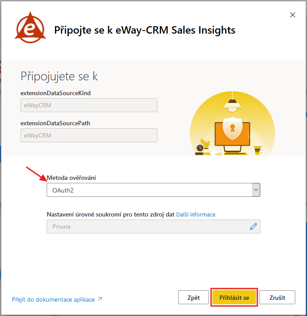Click the external-link arrow beside documentation link

point(100,299)
